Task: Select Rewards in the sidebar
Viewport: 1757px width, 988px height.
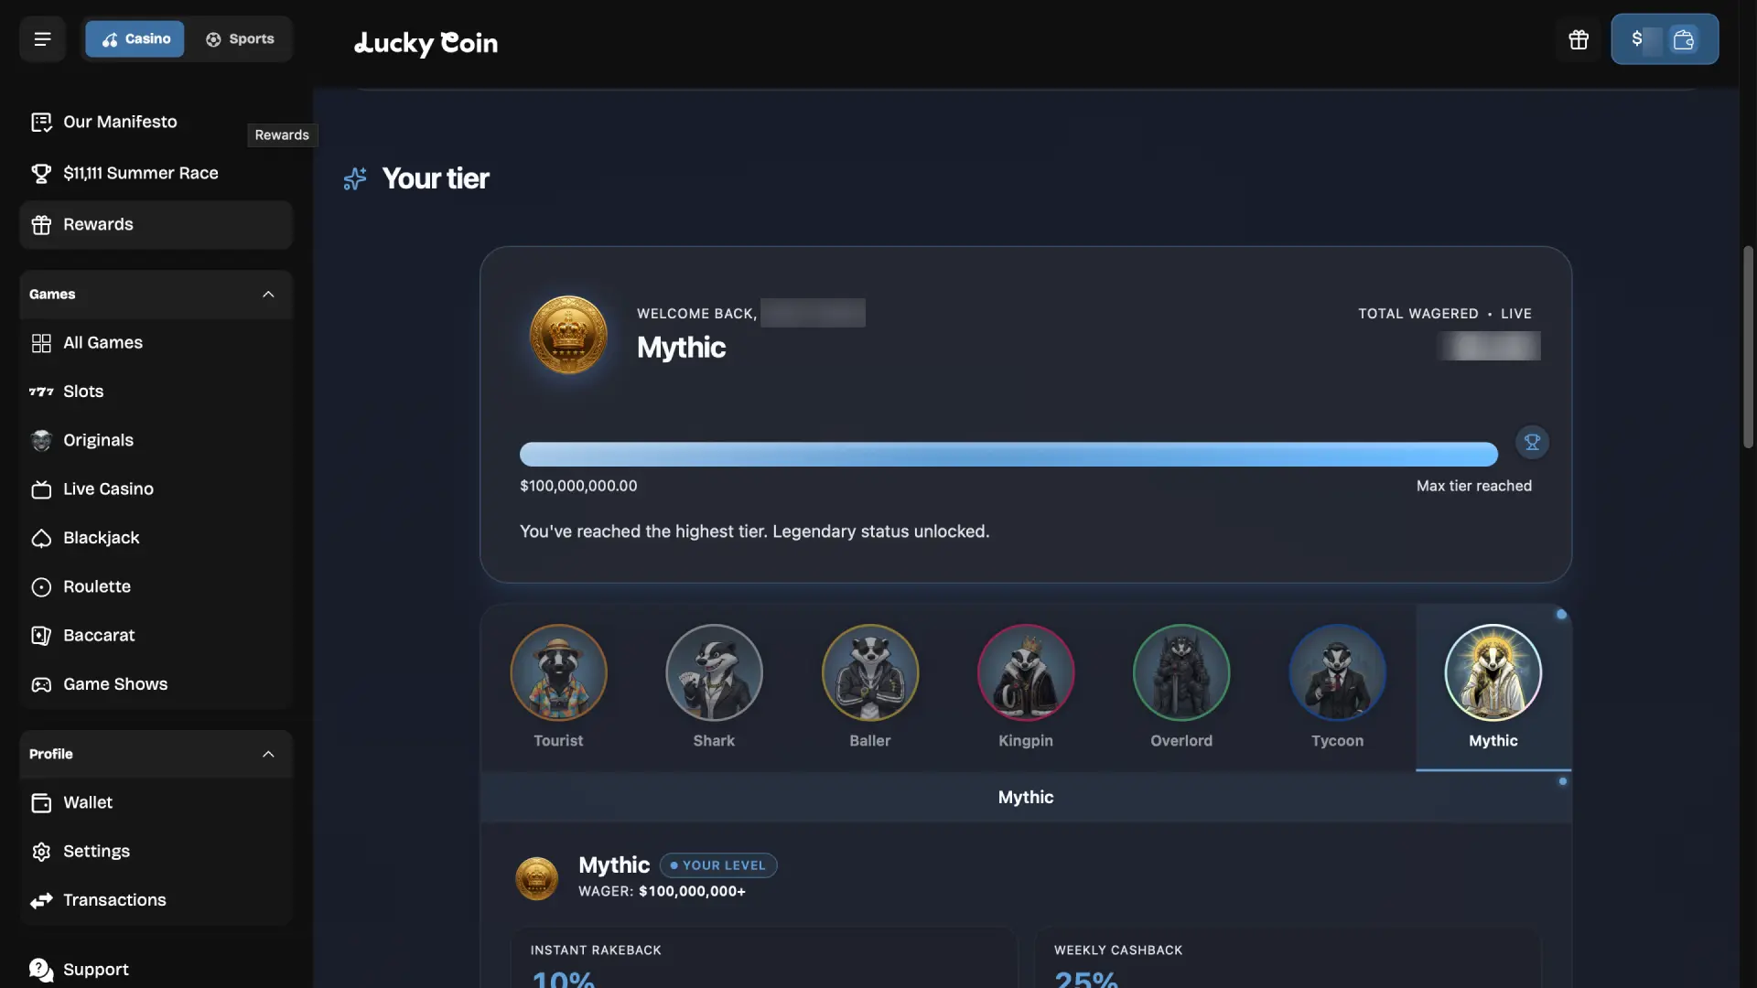Action: click(x=156, y=225)
